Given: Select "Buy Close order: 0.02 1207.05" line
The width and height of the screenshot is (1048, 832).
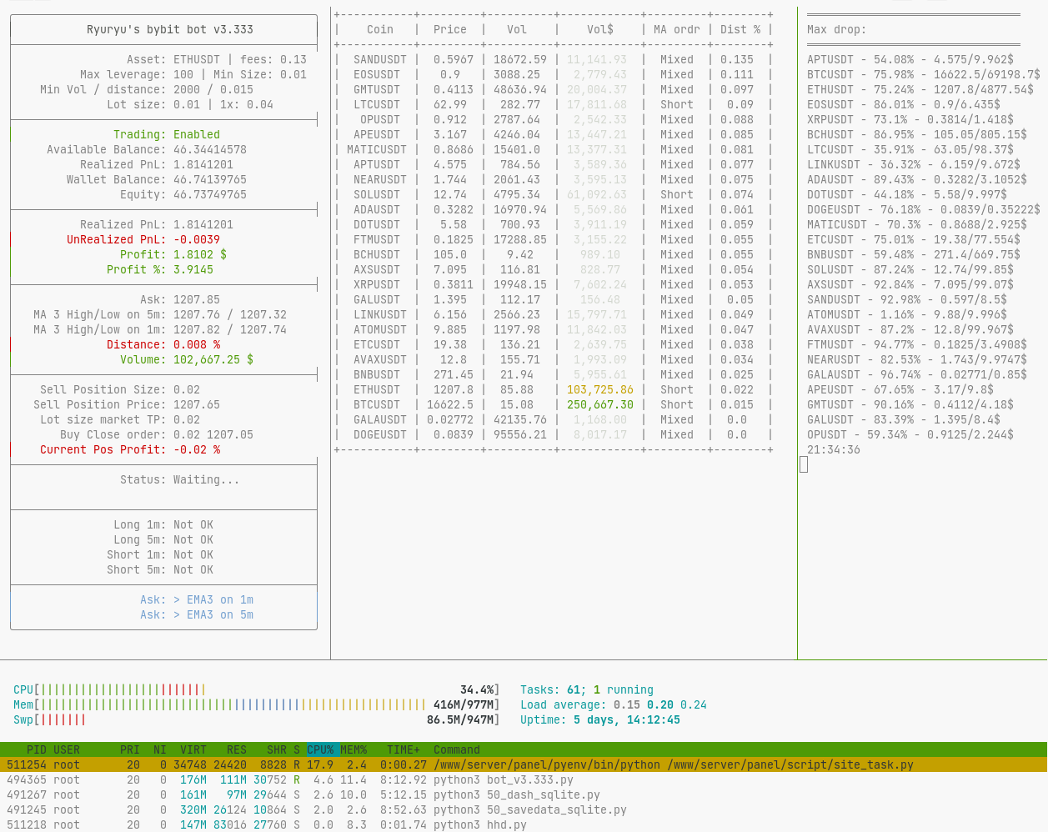Looking at the screenshot, I should point(157,434).
